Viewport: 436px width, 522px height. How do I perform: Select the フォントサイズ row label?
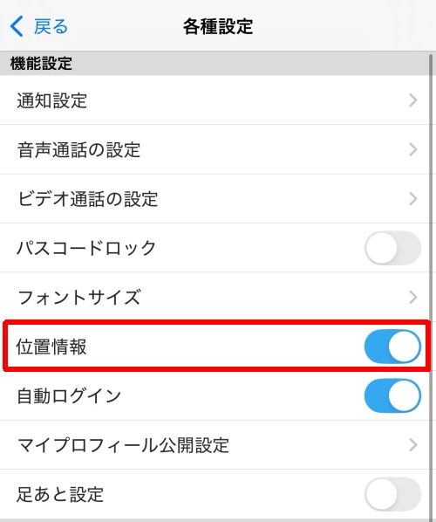point(78,298)
